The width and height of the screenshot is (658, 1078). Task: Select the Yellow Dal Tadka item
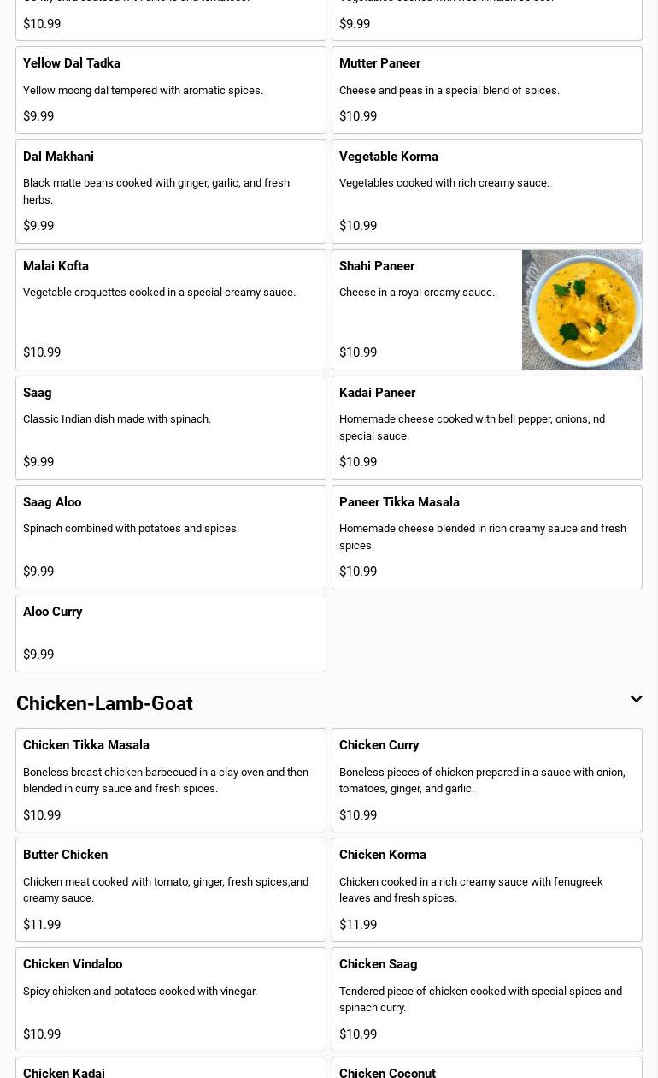pos(170,90)
